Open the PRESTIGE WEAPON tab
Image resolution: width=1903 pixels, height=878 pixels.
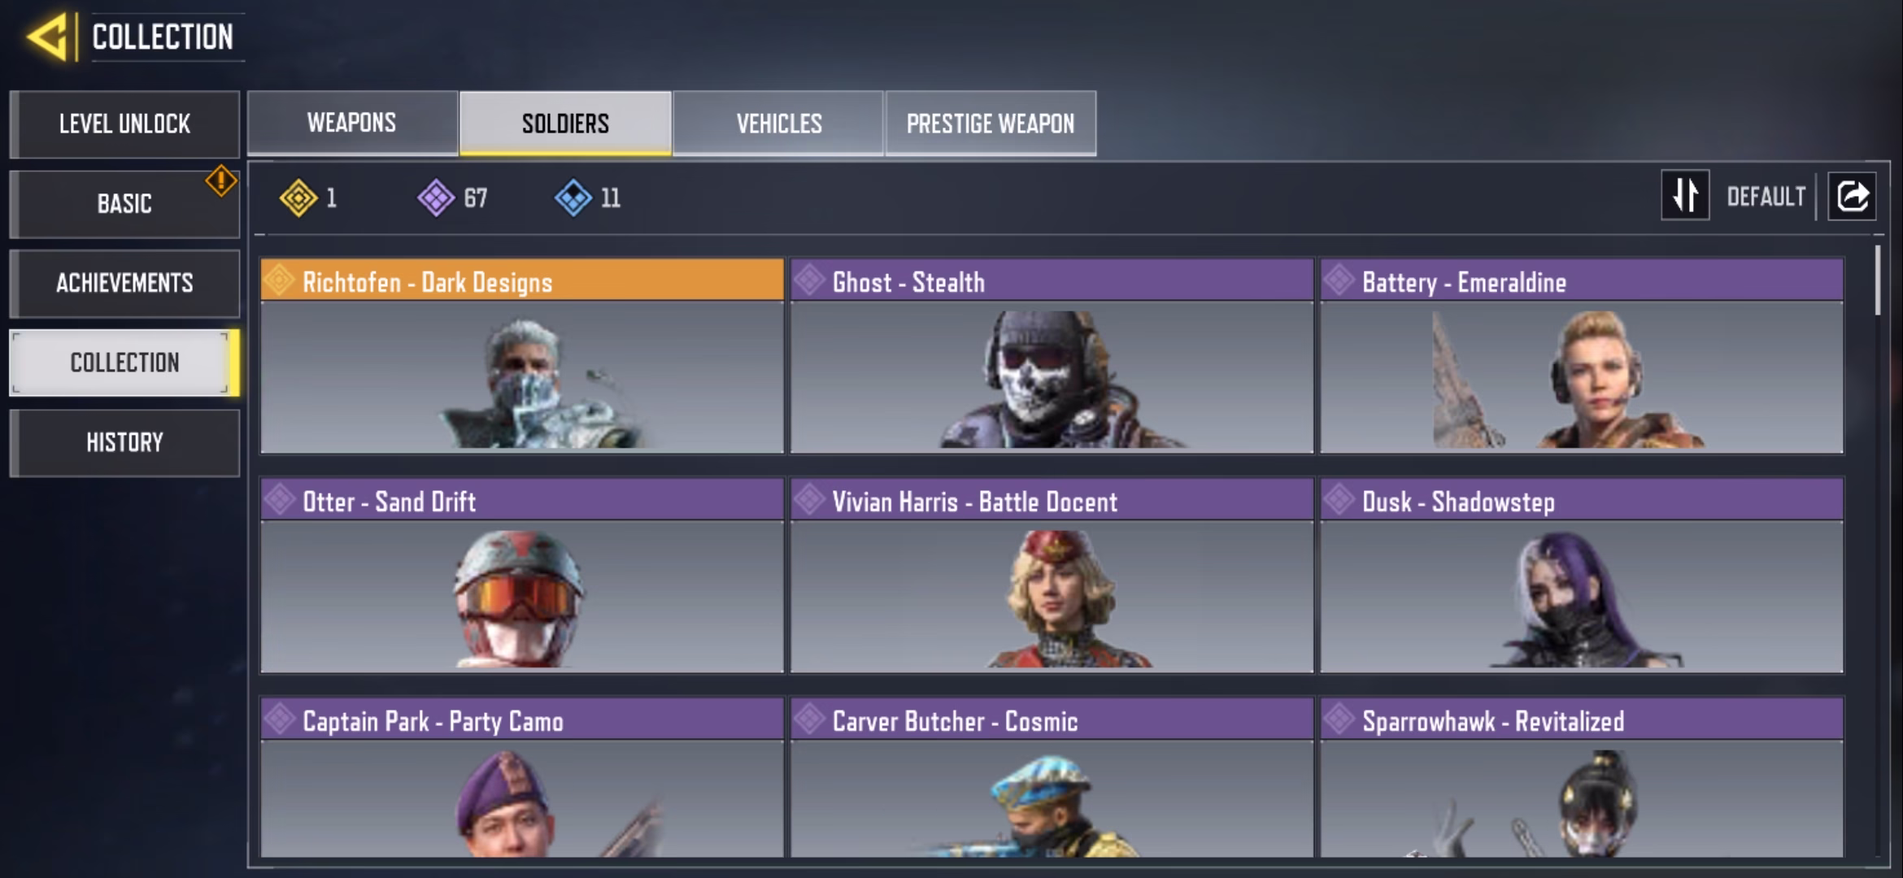click(991, 123)
